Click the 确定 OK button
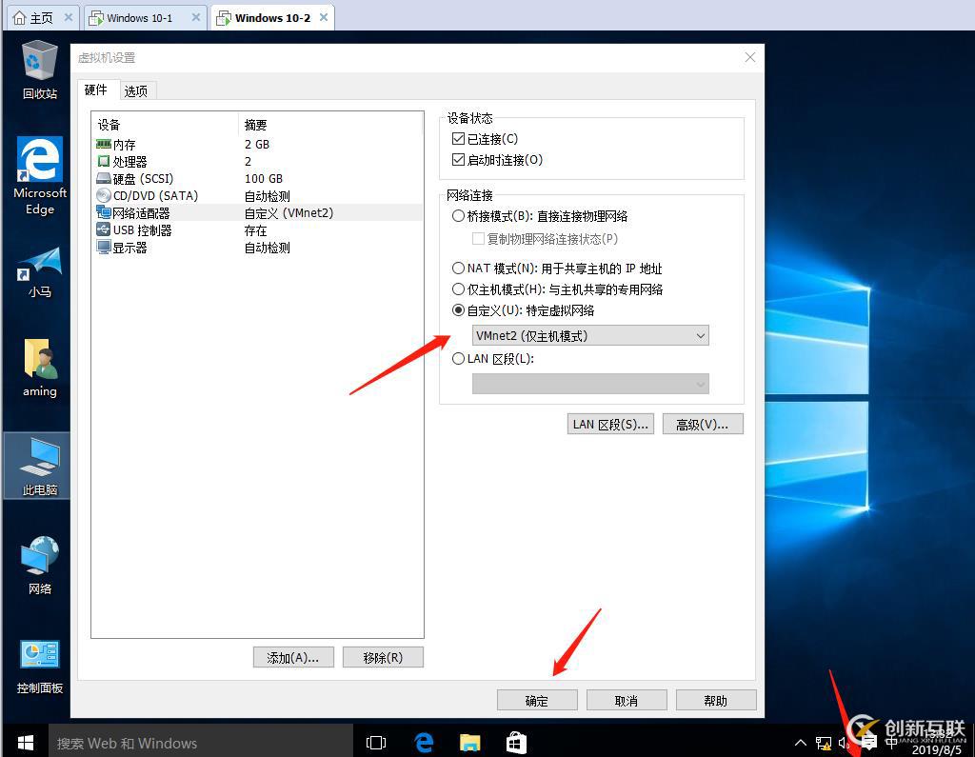This screenshot has height=757, width=975. 537,701
